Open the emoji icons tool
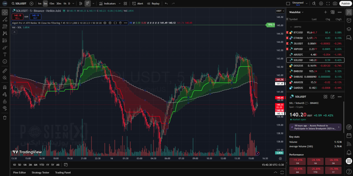This screenshot has width=353, height=176. (4, 61)
